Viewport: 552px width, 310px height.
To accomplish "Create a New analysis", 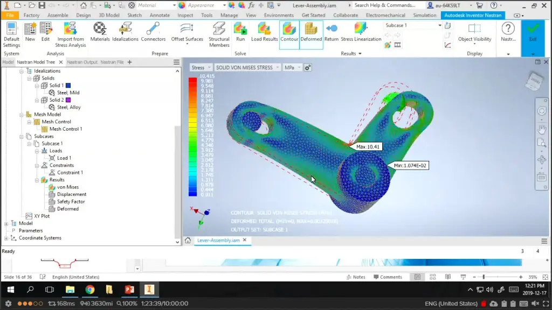I will coord(30,32).
